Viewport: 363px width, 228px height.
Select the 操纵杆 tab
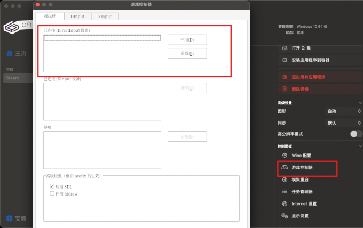(x=50, y=16)
